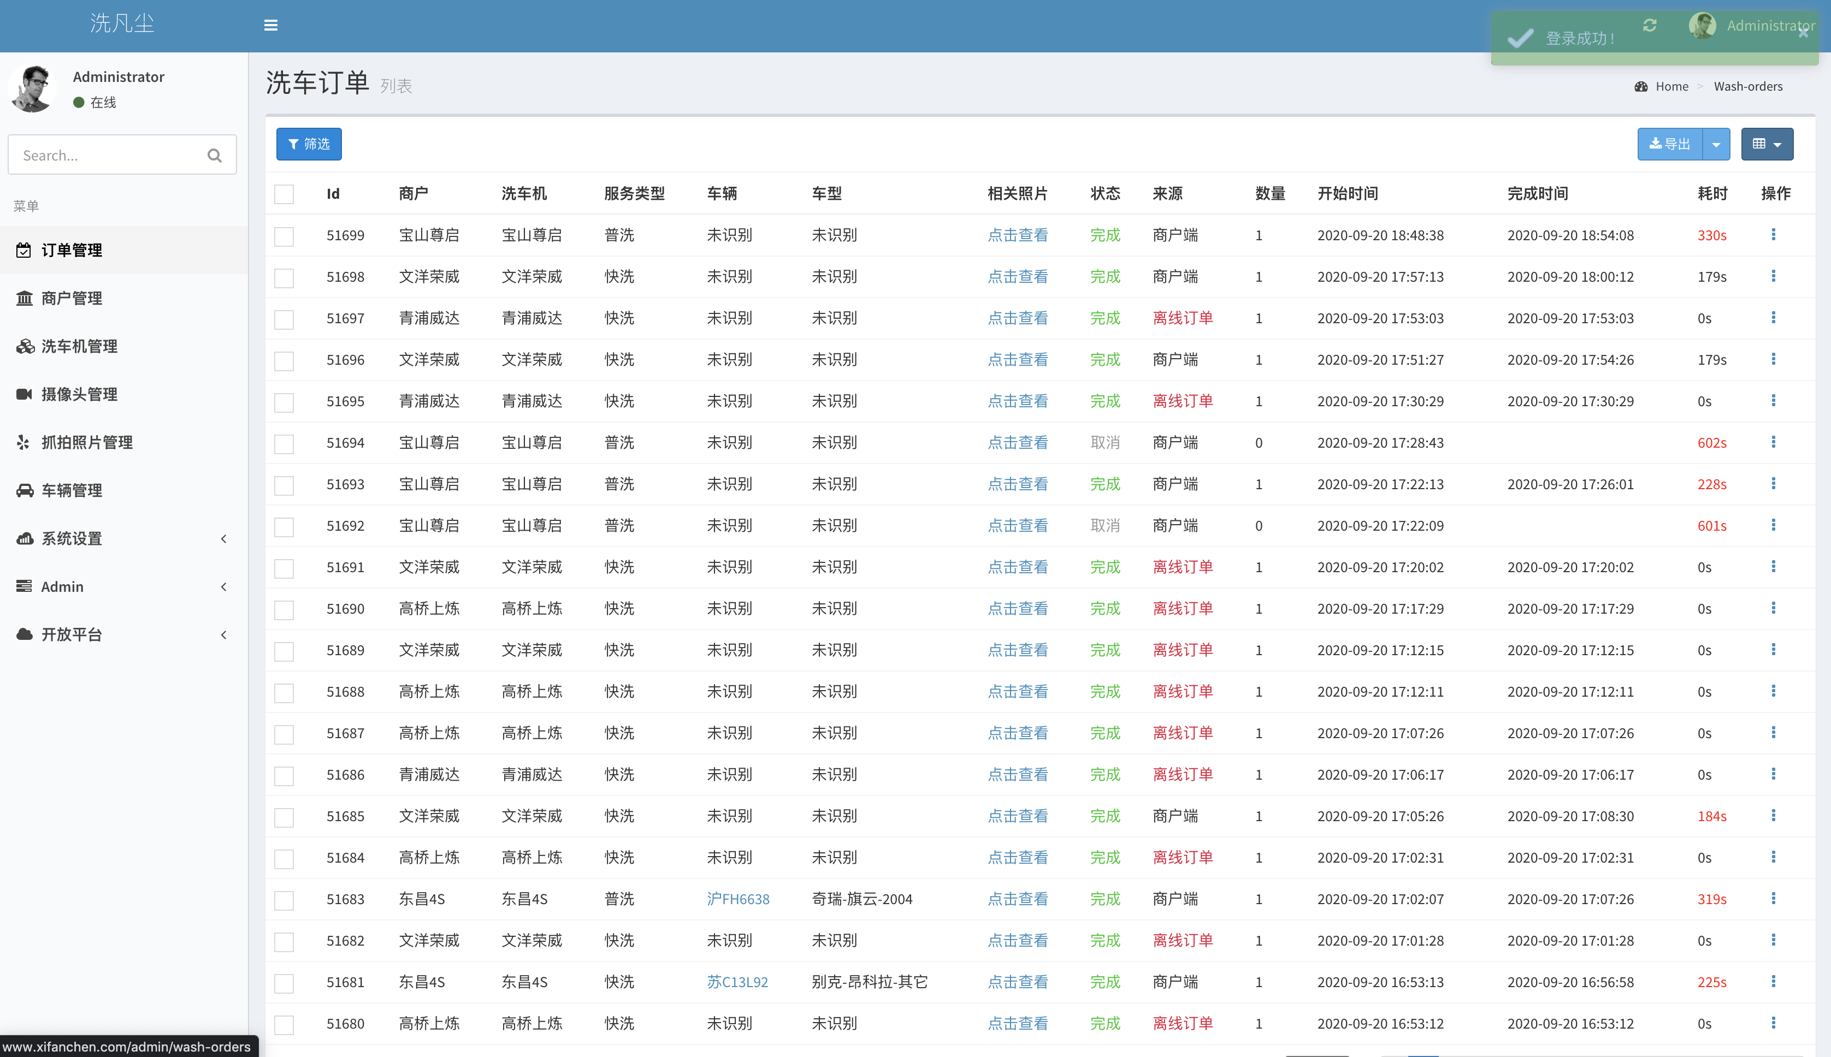This screenshot has width=1831, height=1057.
Task: Open vehicle link 苏C13L92
Action: click(737, 982)
